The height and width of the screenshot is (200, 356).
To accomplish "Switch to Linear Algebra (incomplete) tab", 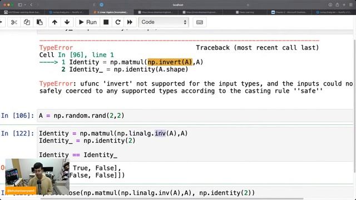I will [111, 12].
